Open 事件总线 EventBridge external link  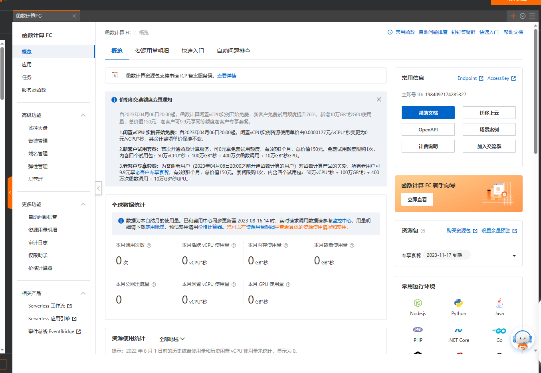tap(54, 331)
